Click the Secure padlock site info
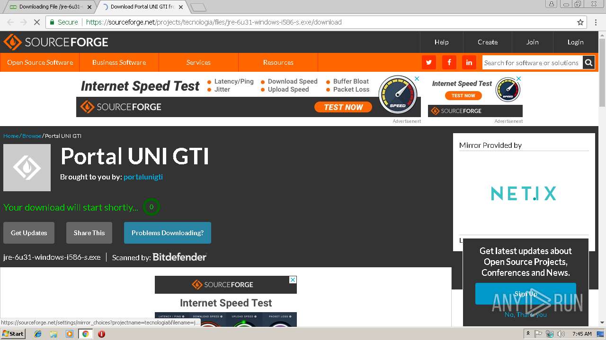 point(63,22)
